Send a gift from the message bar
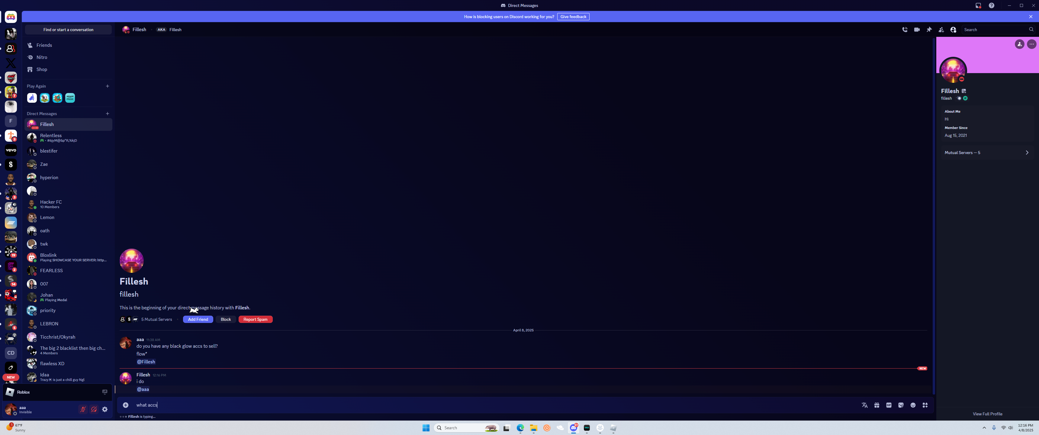 point(877,405)
